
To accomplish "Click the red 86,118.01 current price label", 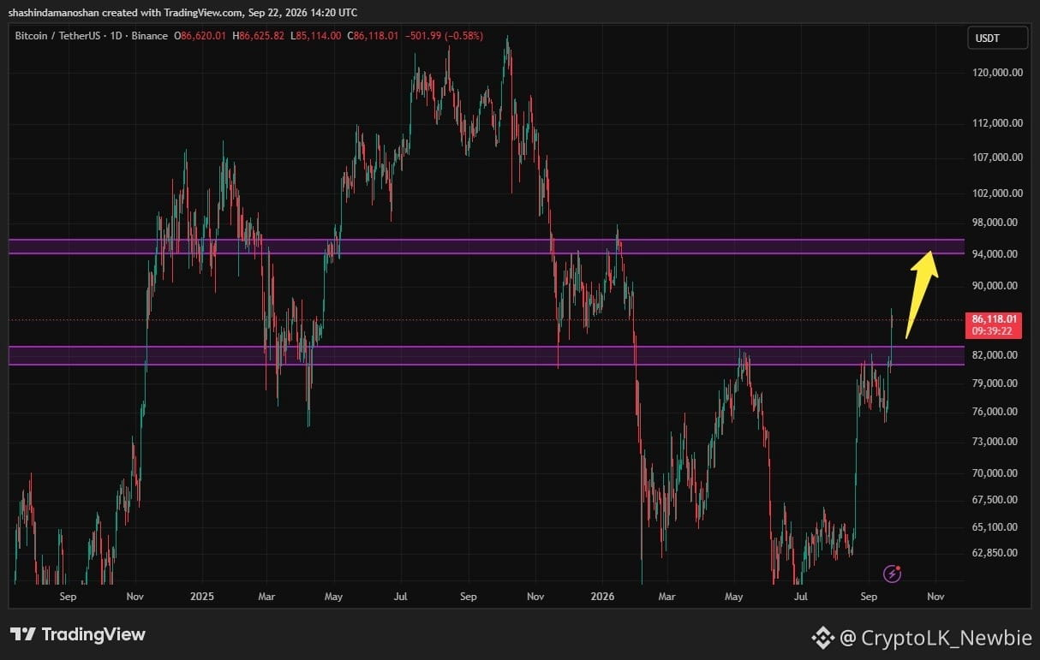I will coord(994,324).
